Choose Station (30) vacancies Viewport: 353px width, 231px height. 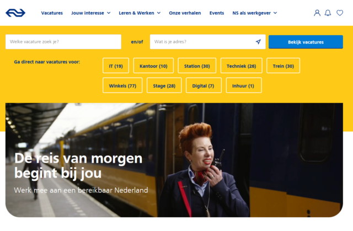[197, 66]
